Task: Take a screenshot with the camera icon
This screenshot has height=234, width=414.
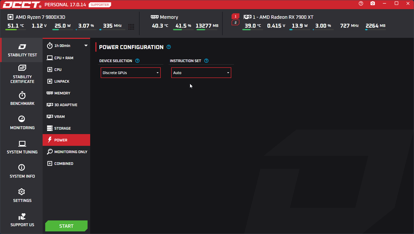Action: [x=373, y=3]
